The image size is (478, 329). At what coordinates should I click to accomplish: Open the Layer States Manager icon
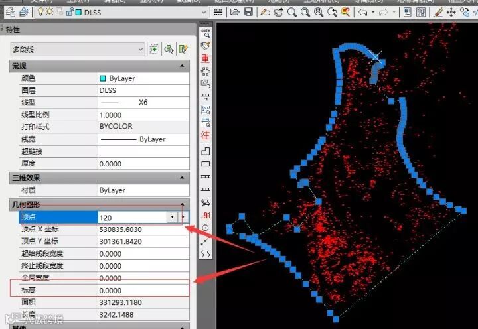tap(23, 12)
